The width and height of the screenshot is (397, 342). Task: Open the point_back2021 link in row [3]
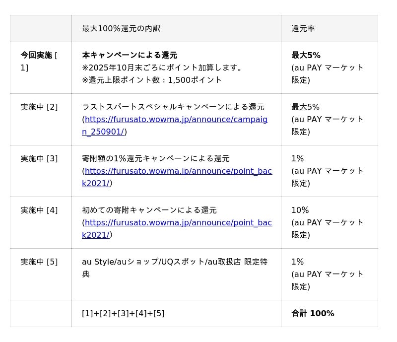pyautogui.click(x=178, y=171)
